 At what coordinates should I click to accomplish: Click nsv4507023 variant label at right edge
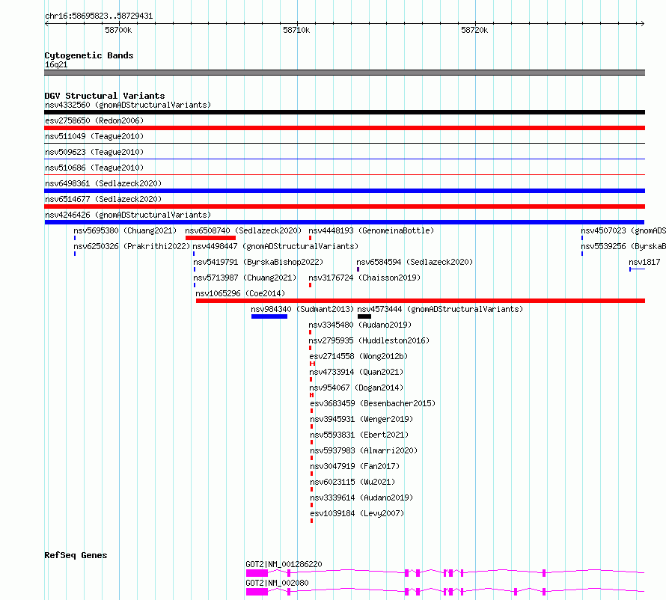[623, 230]
